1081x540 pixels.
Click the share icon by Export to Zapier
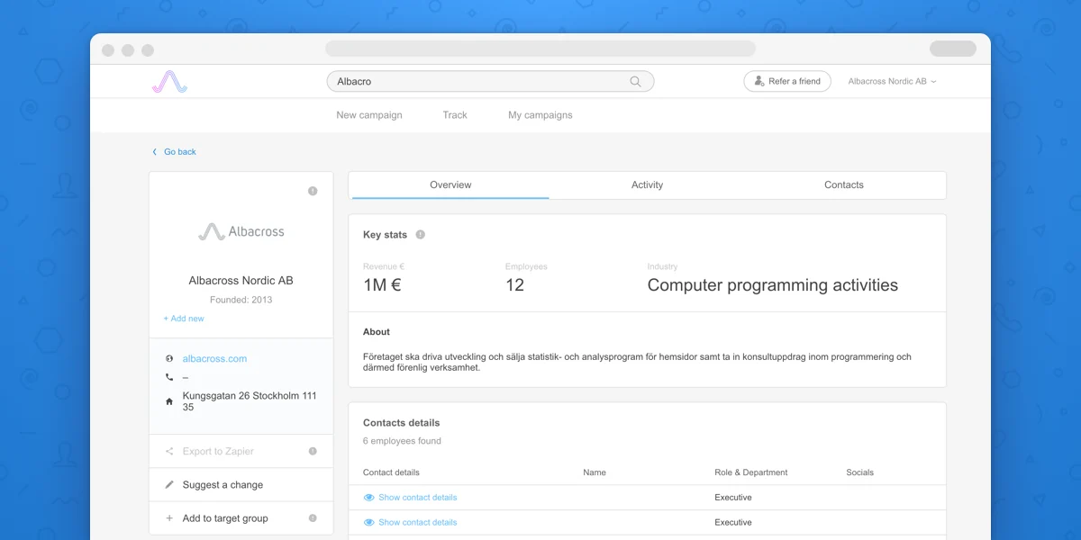tap(169, 452)
